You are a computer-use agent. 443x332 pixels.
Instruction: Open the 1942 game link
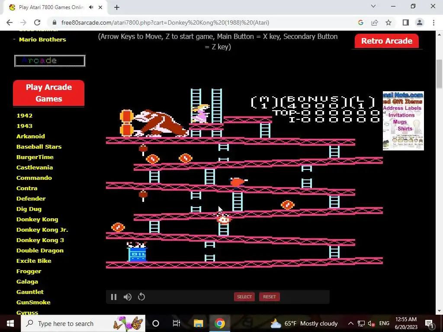tap(24, 115)
